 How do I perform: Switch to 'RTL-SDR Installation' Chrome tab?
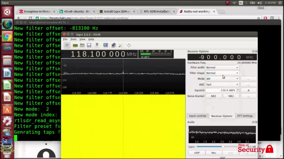coord(157,11)
